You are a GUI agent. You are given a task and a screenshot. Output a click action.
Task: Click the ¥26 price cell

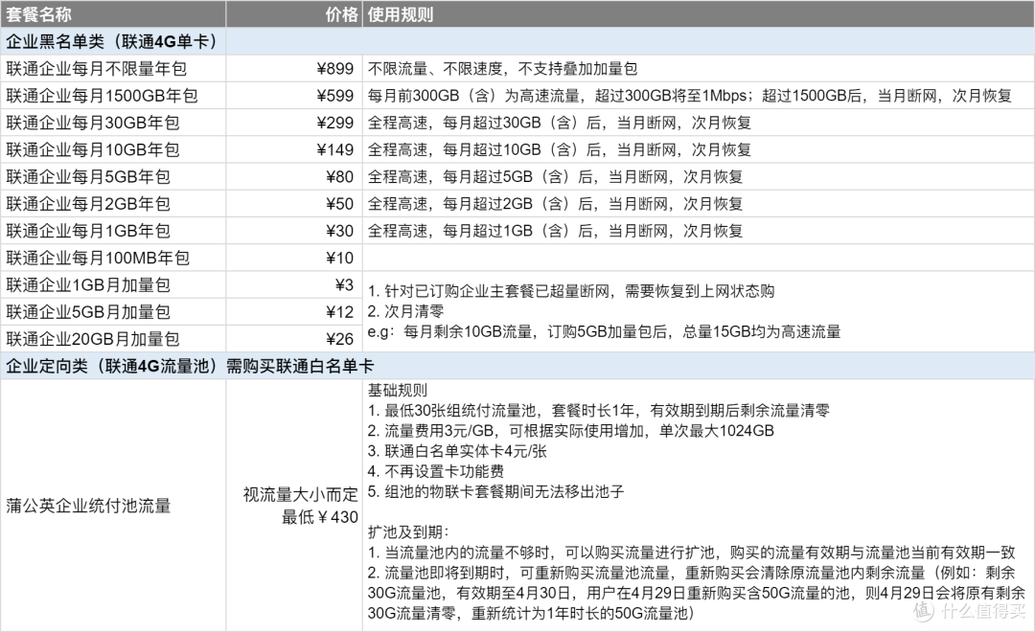[294, 339]
